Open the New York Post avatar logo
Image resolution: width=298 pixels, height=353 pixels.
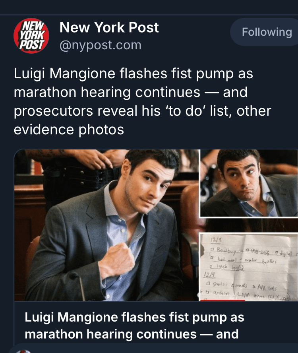31,35
